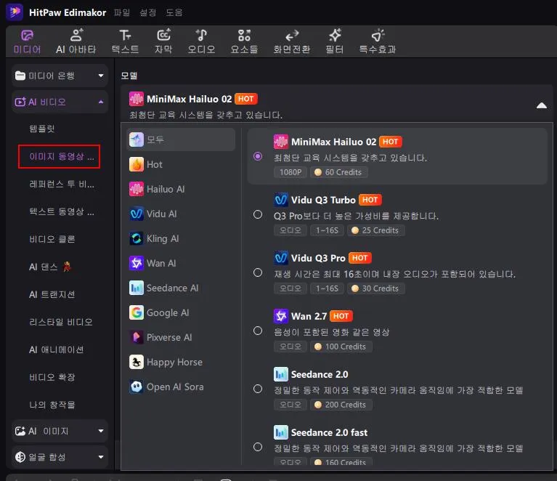The image size is (557, 481).
Task: Expand the 얼굴 합성 dropdown arrow
Action: (101, 457)
